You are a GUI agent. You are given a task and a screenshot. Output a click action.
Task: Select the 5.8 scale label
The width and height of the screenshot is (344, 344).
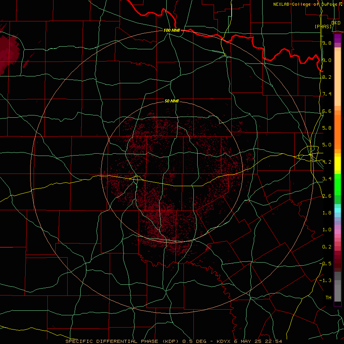coord(327,128)
